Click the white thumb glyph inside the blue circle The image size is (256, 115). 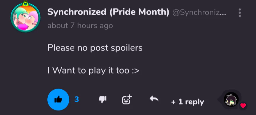pos(58,99)
